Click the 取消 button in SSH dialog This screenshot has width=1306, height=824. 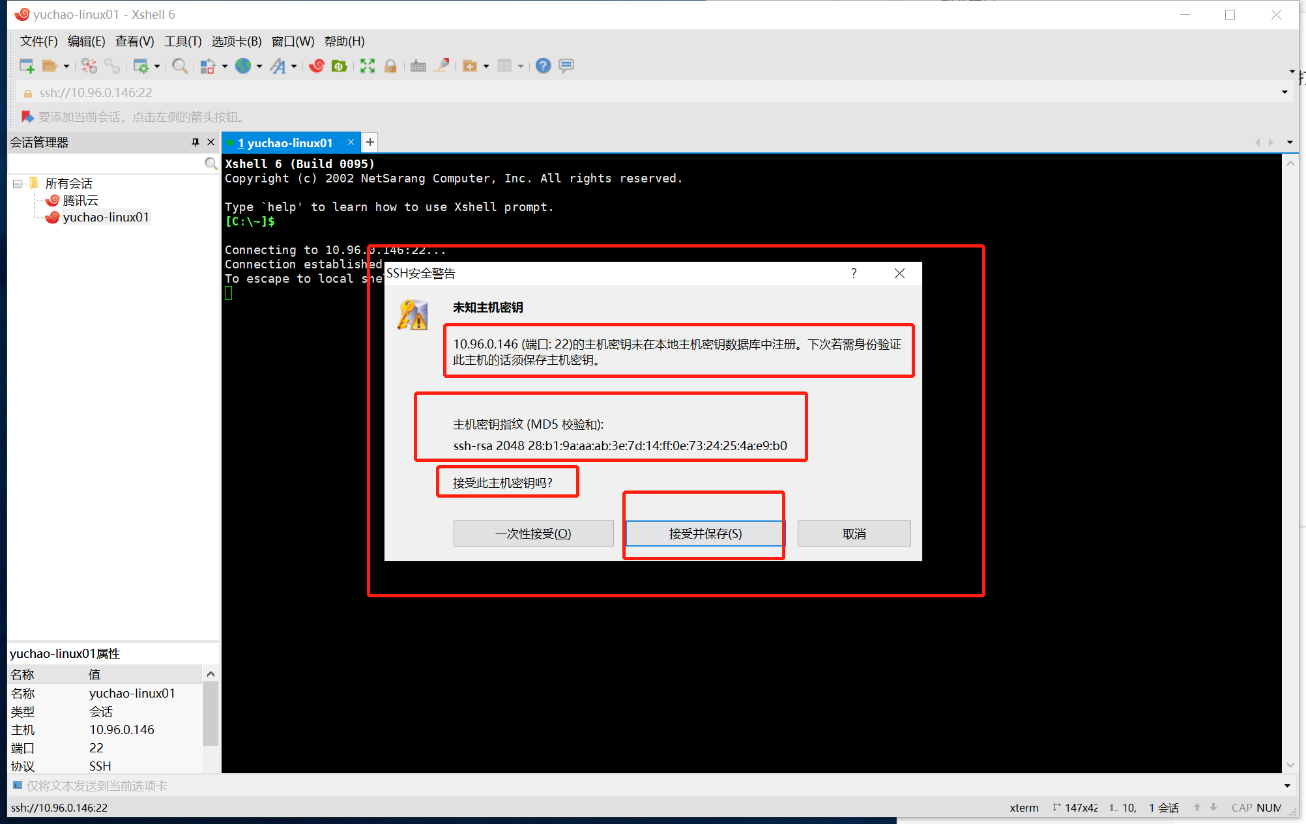[854, 533]
